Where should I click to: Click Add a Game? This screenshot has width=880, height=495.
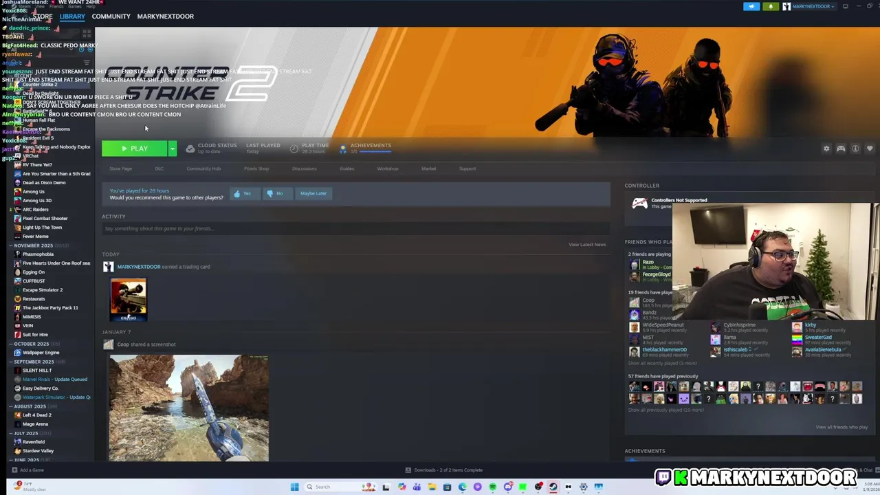coord(27,470)
